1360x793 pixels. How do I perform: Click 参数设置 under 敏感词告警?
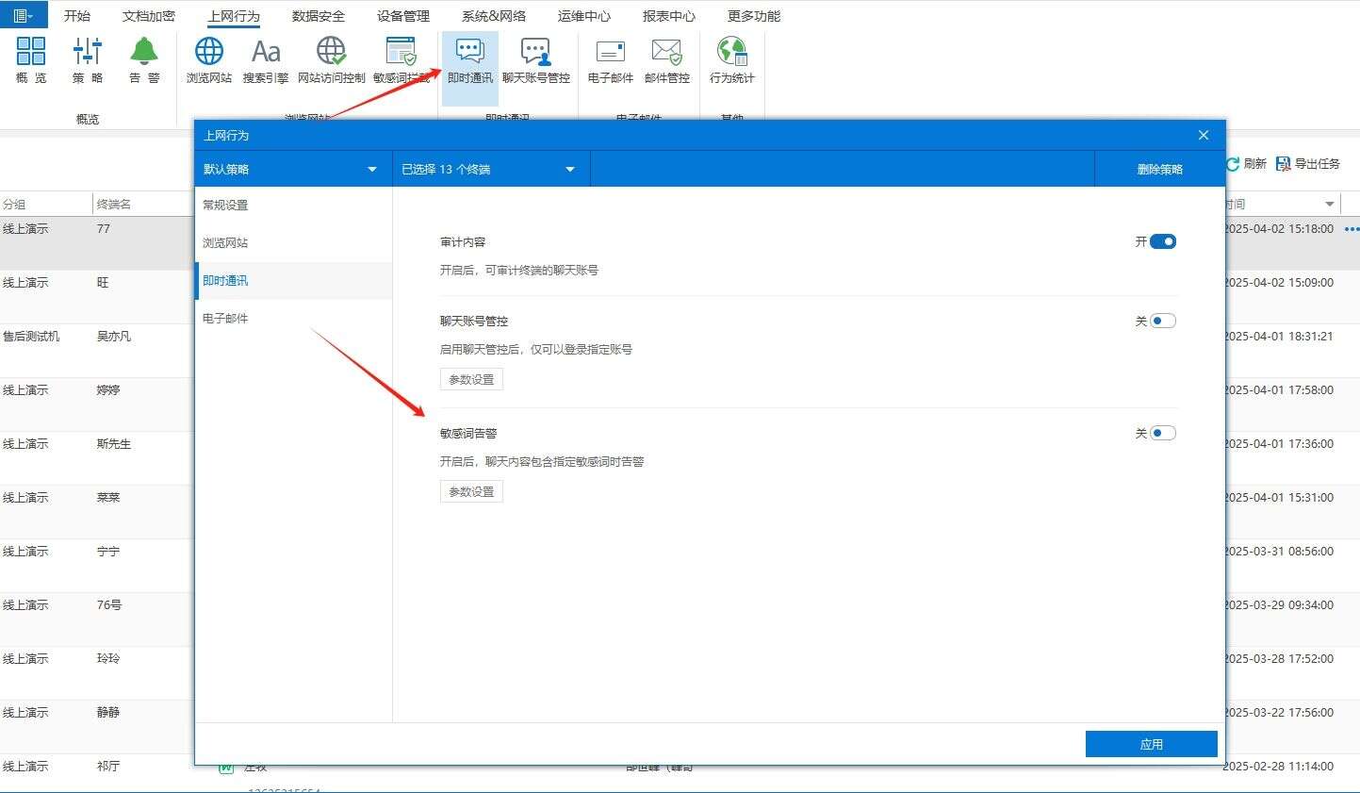coord(470,490)
